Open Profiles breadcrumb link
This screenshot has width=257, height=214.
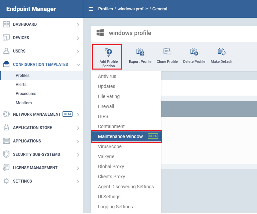[106, 9]
